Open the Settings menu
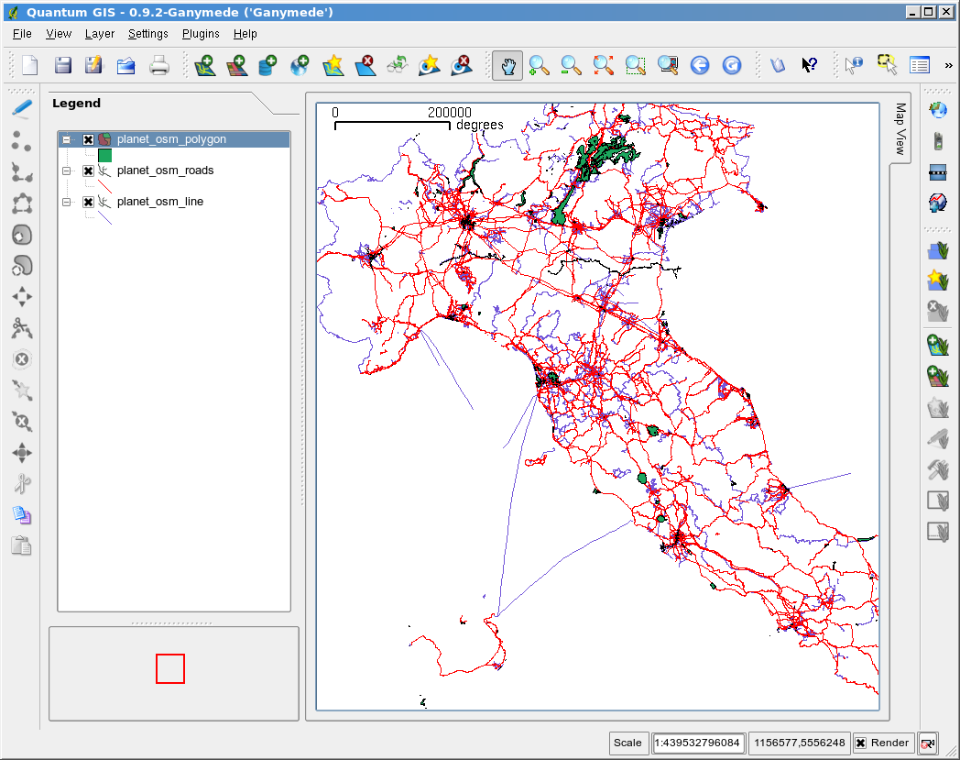Screen dimensions: 960x760 [147, 34]
